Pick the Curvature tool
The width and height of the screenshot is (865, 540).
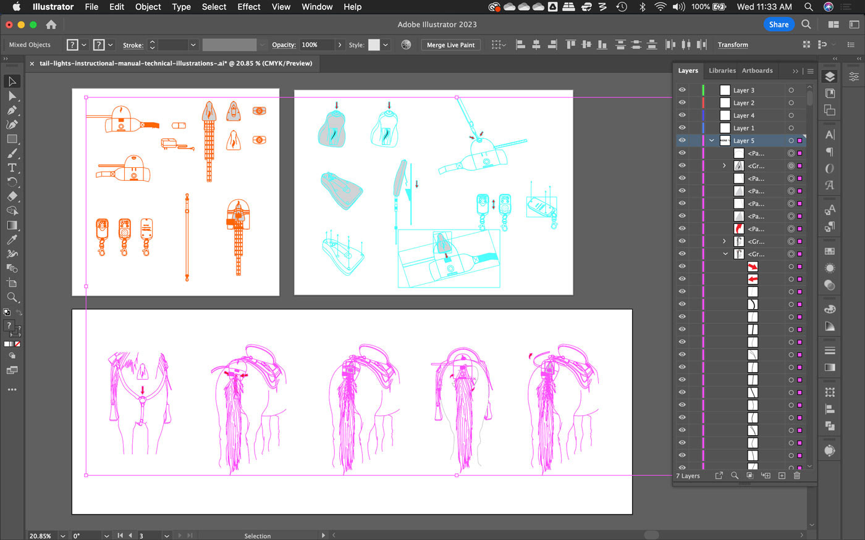tap(12, 125)
